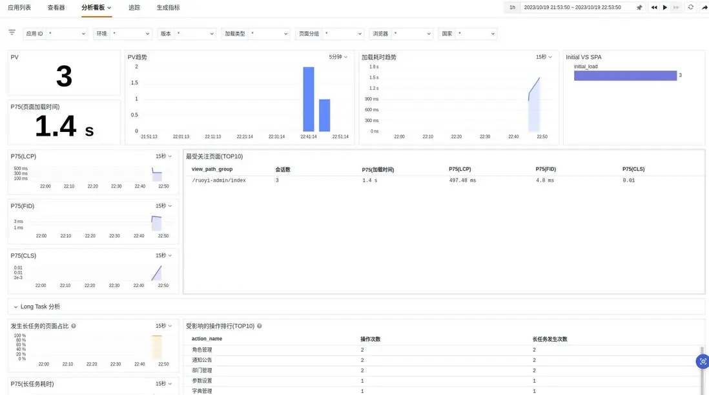The height and width of the screenshot is (395, 709).
Task: Click the action table vertical scrollbar
Action: pos(702,370)
